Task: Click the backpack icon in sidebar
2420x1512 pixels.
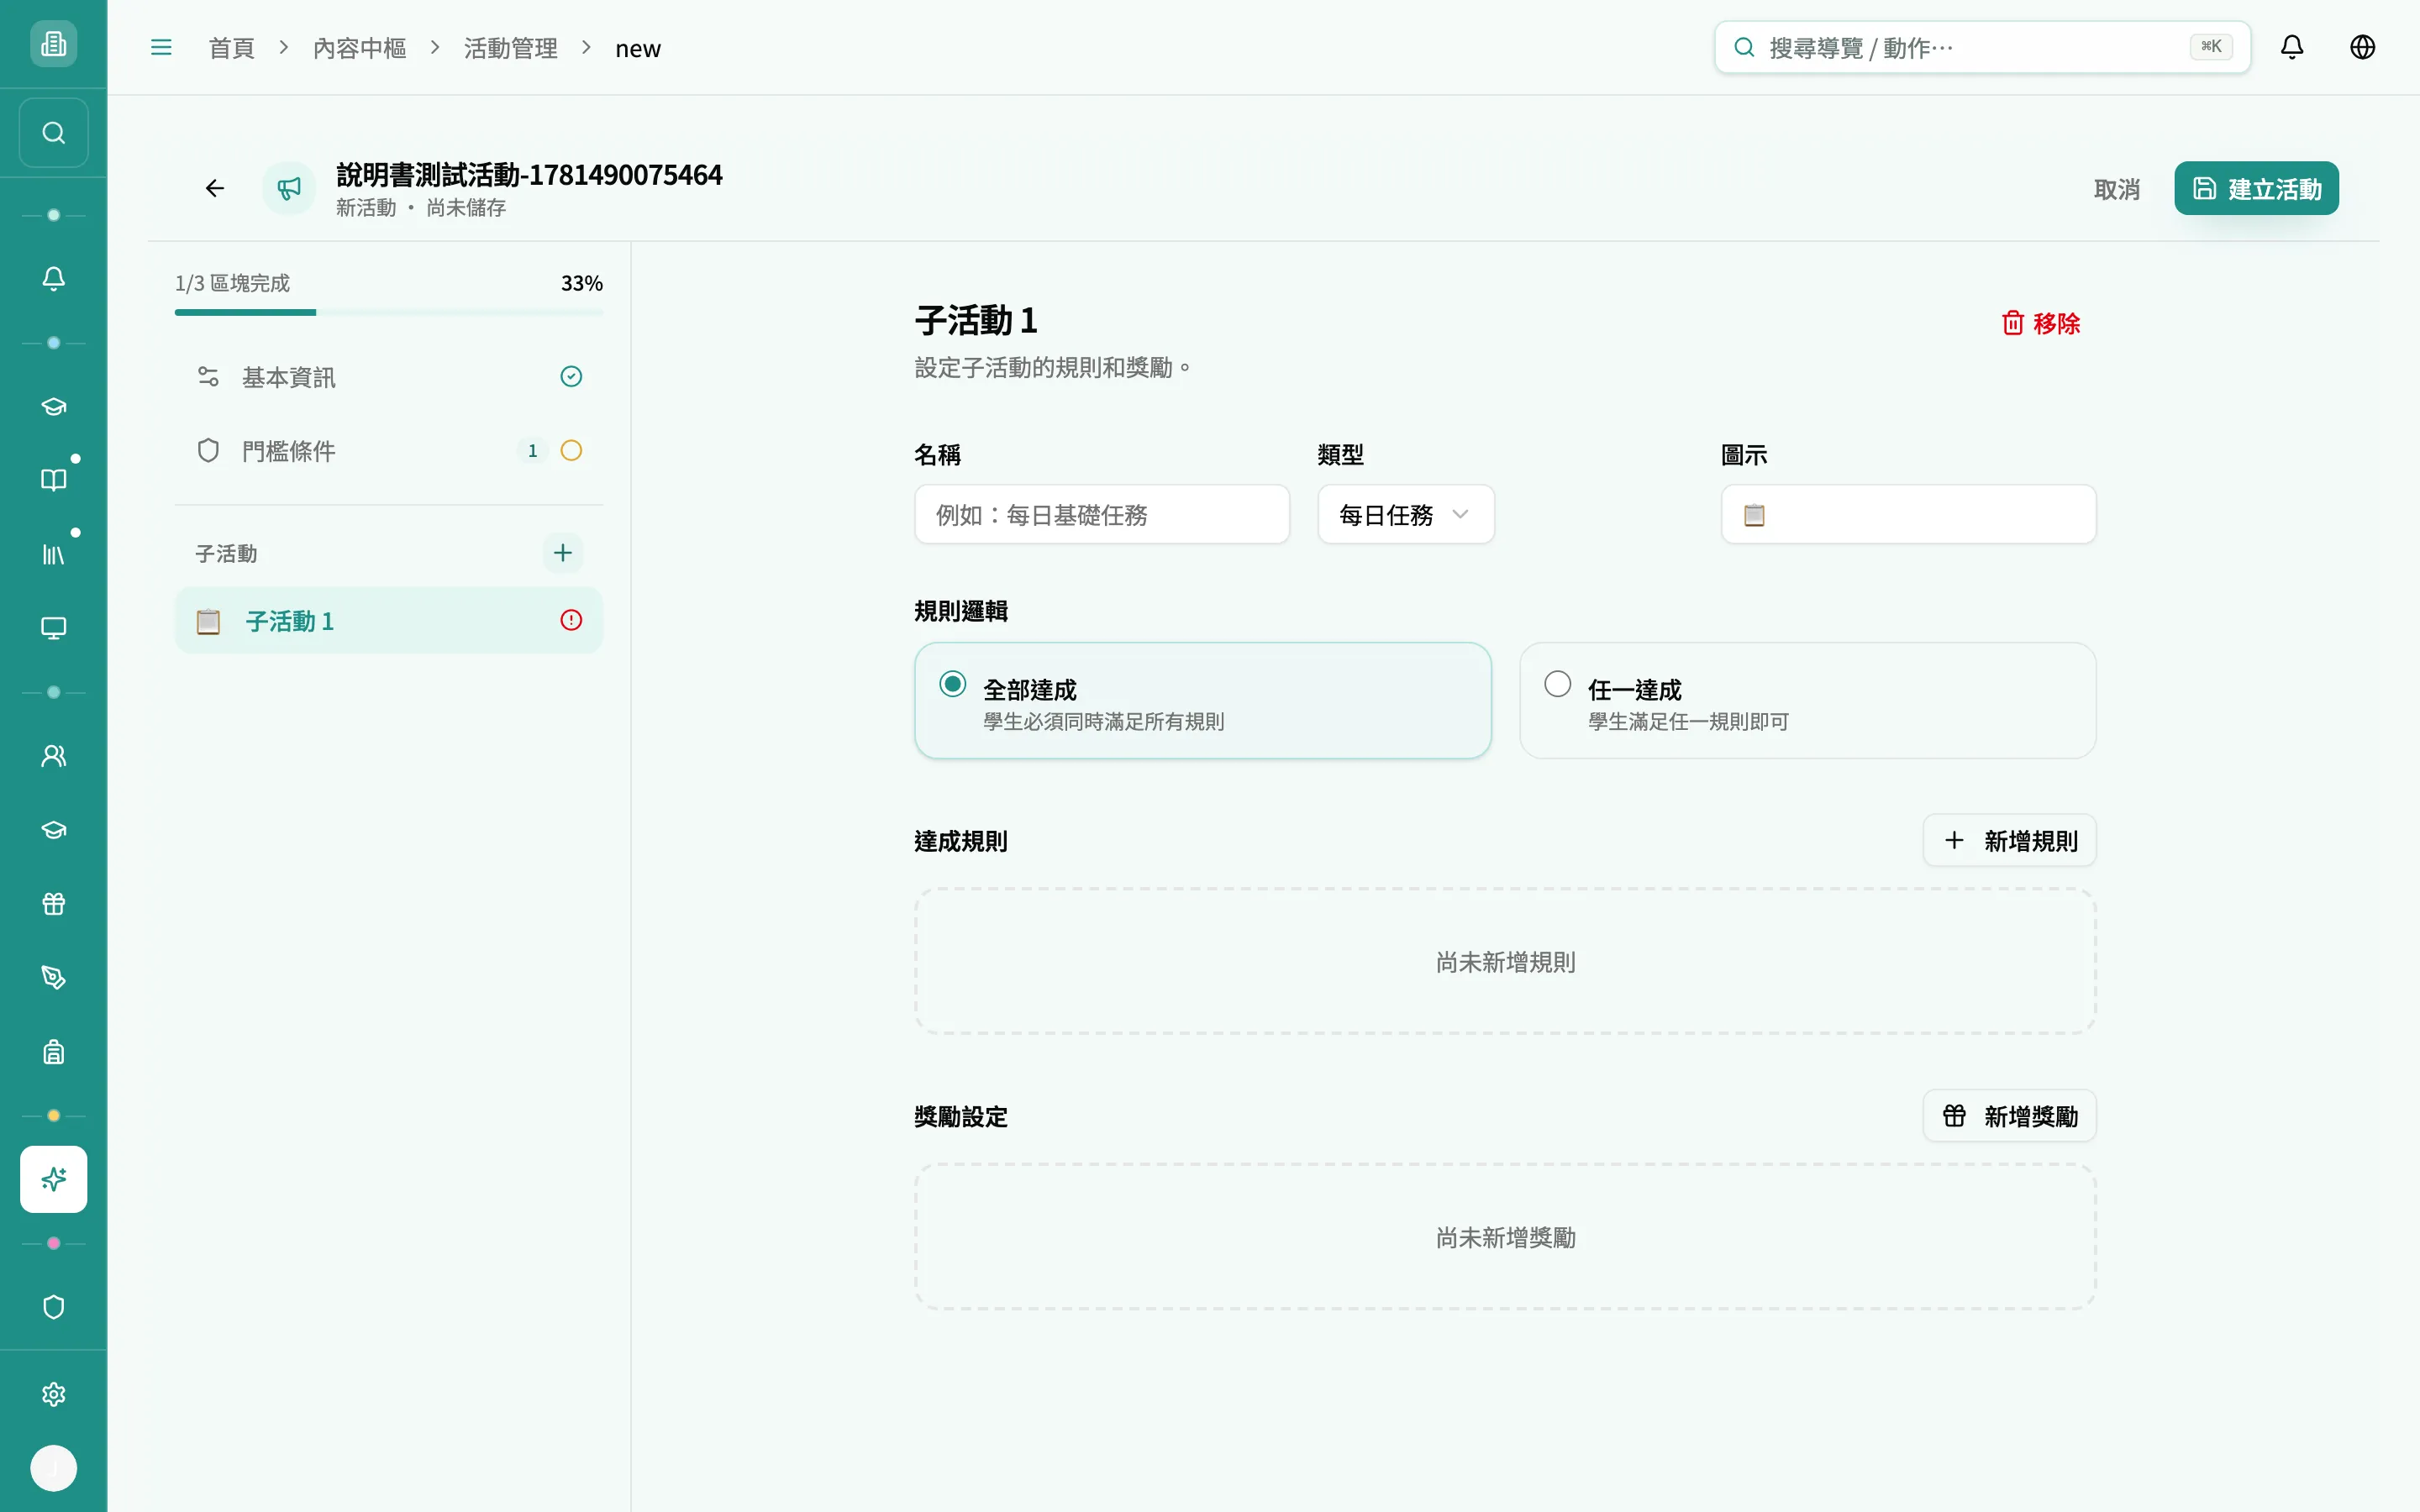Action: (53, 1052)
